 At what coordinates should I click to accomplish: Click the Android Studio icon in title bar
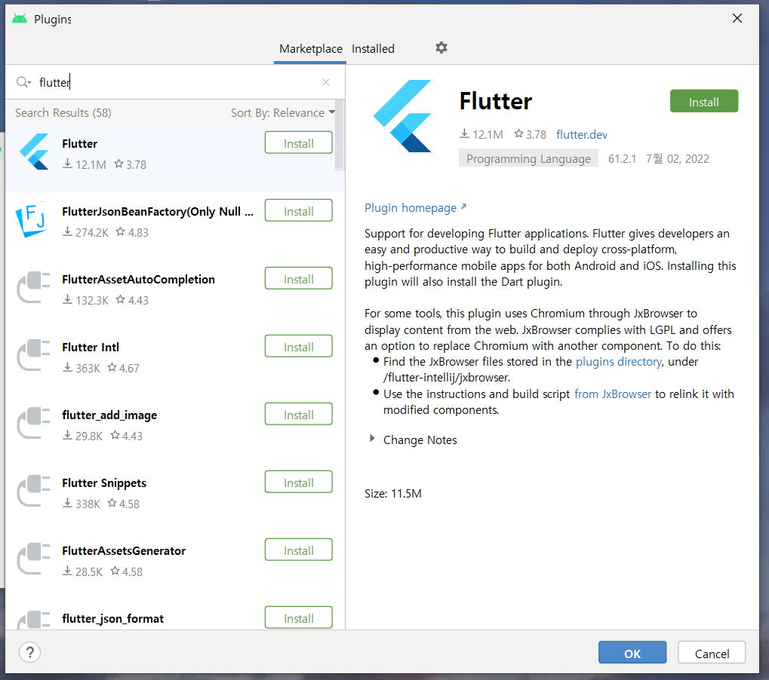pyautogui.click(x=20, y=19)
